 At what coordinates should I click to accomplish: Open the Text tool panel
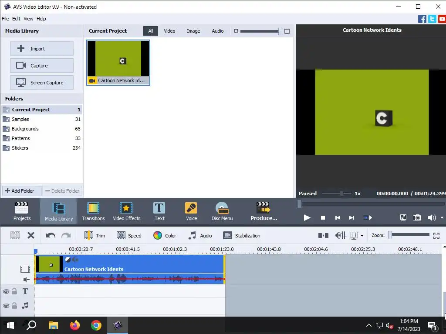(159, 211)
